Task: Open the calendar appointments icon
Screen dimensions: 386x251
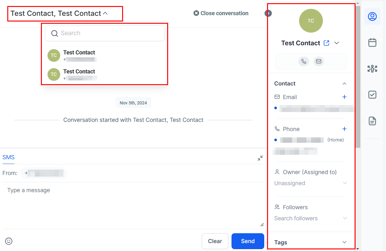Action: [x=372, y=42]
